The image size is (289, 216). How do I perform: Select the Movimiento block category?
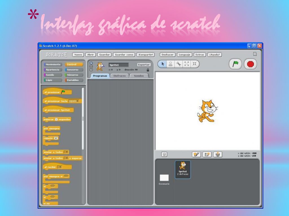[x=53, y=64]
